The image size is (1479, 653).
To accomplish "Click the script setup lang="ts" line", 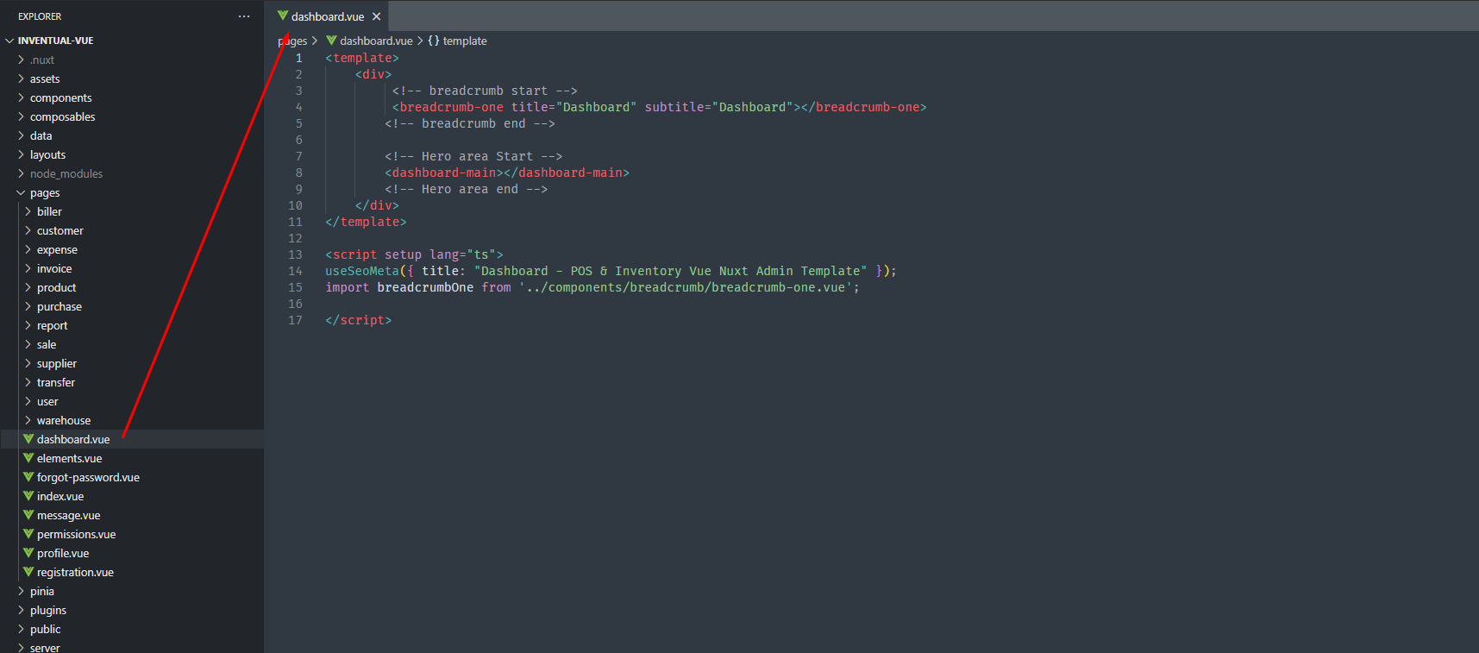I will coord(414,254).
